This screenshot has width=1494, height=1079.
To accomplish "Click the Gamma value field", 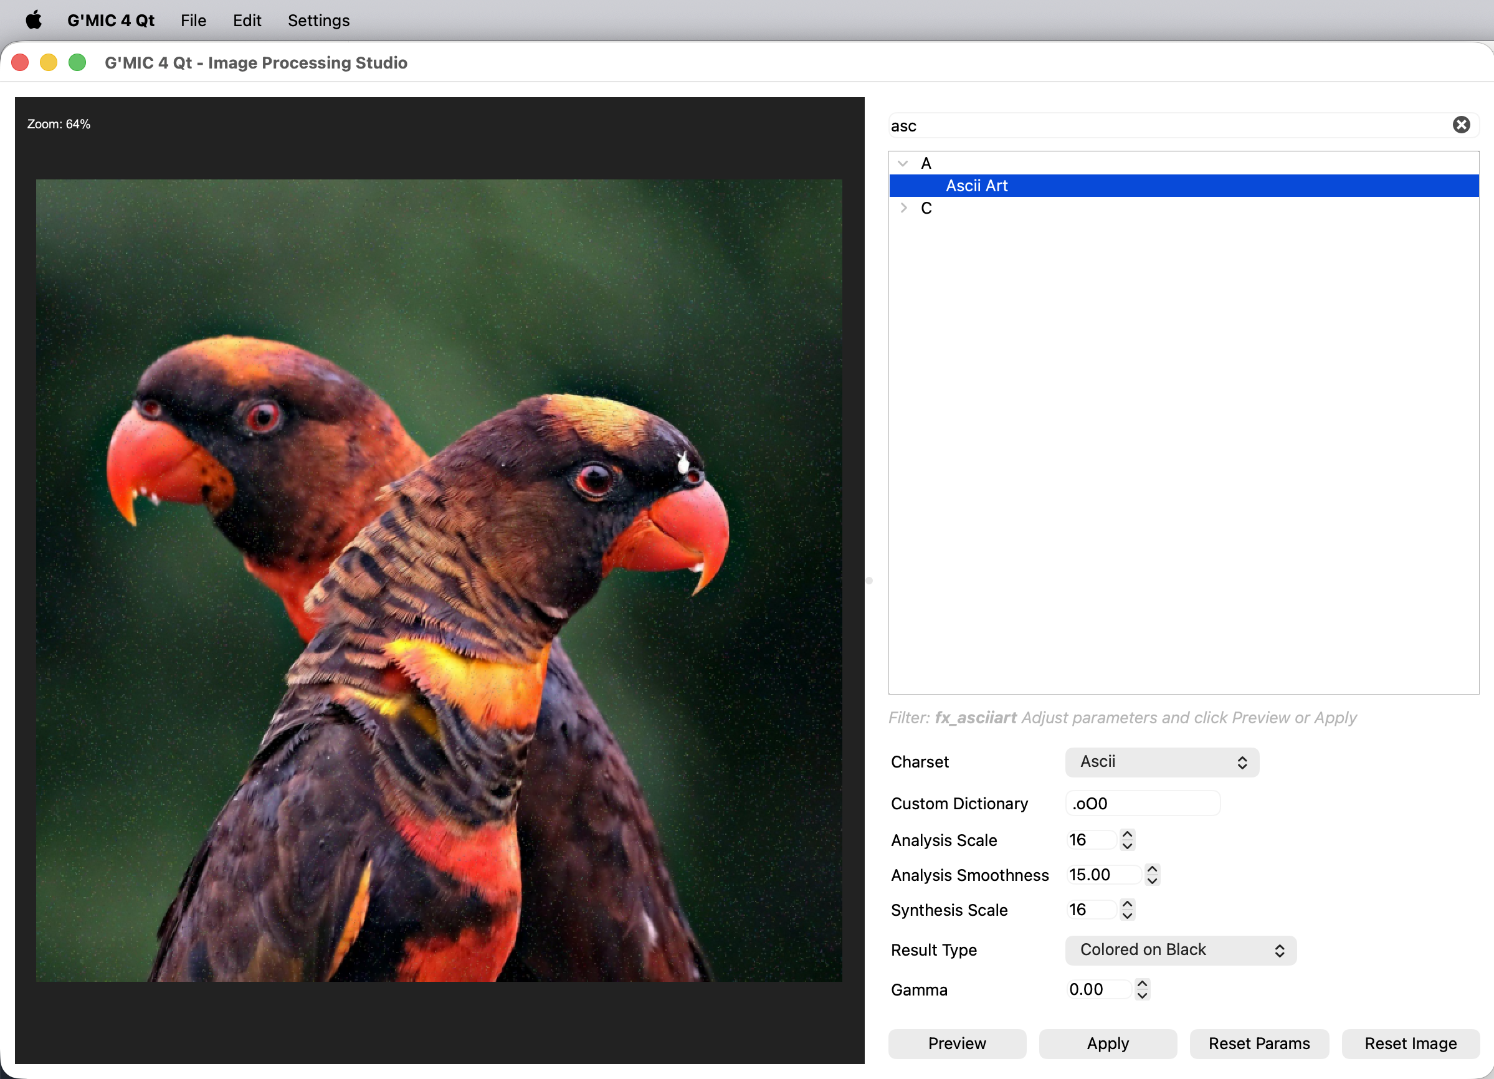I will 1099,989.
